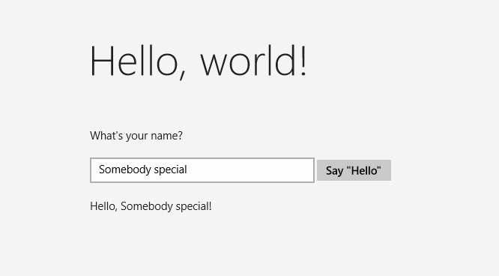Viewport: 499px width, 276px height.
Task: Click the "Hello, Somebody special!" greeting output
Action: pos(151,206)
